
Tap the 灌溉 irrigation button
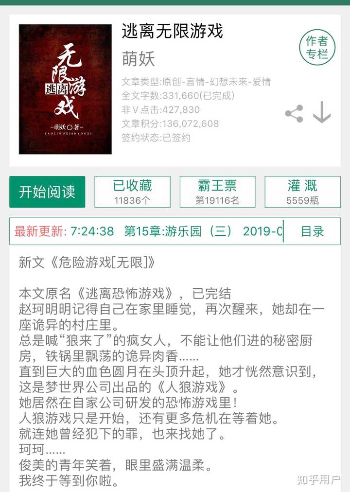pos(302,192)
